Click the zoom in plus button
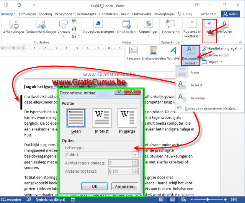The image size is (245, 203). click(225, 200)
